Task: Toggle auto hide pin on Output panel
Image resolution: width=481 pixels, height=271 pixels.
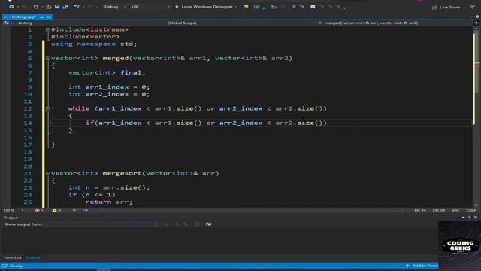Action: 469,218
